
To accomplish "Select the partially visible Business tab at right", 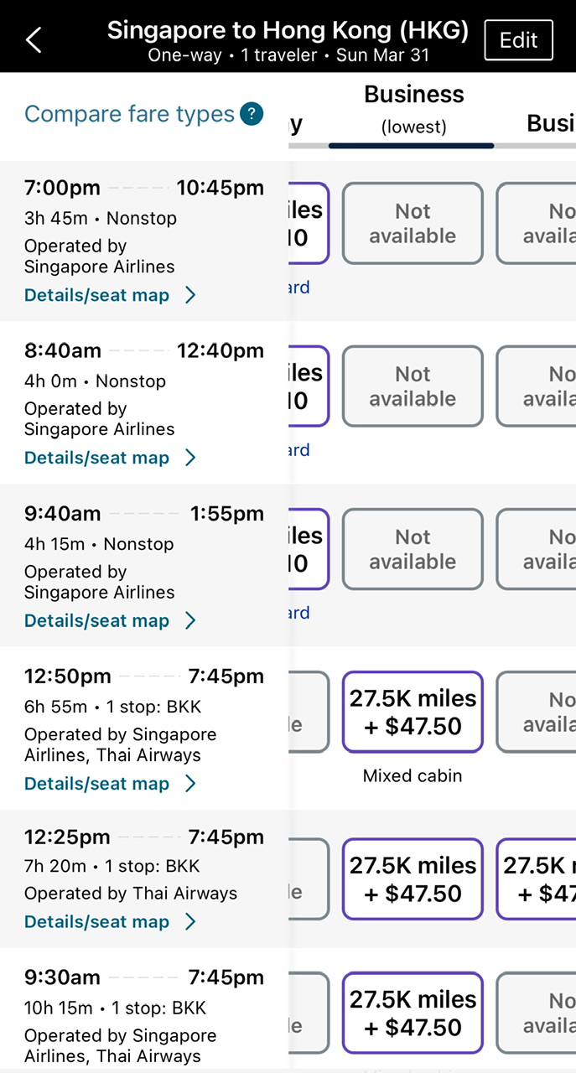I will tap(550, 123).
